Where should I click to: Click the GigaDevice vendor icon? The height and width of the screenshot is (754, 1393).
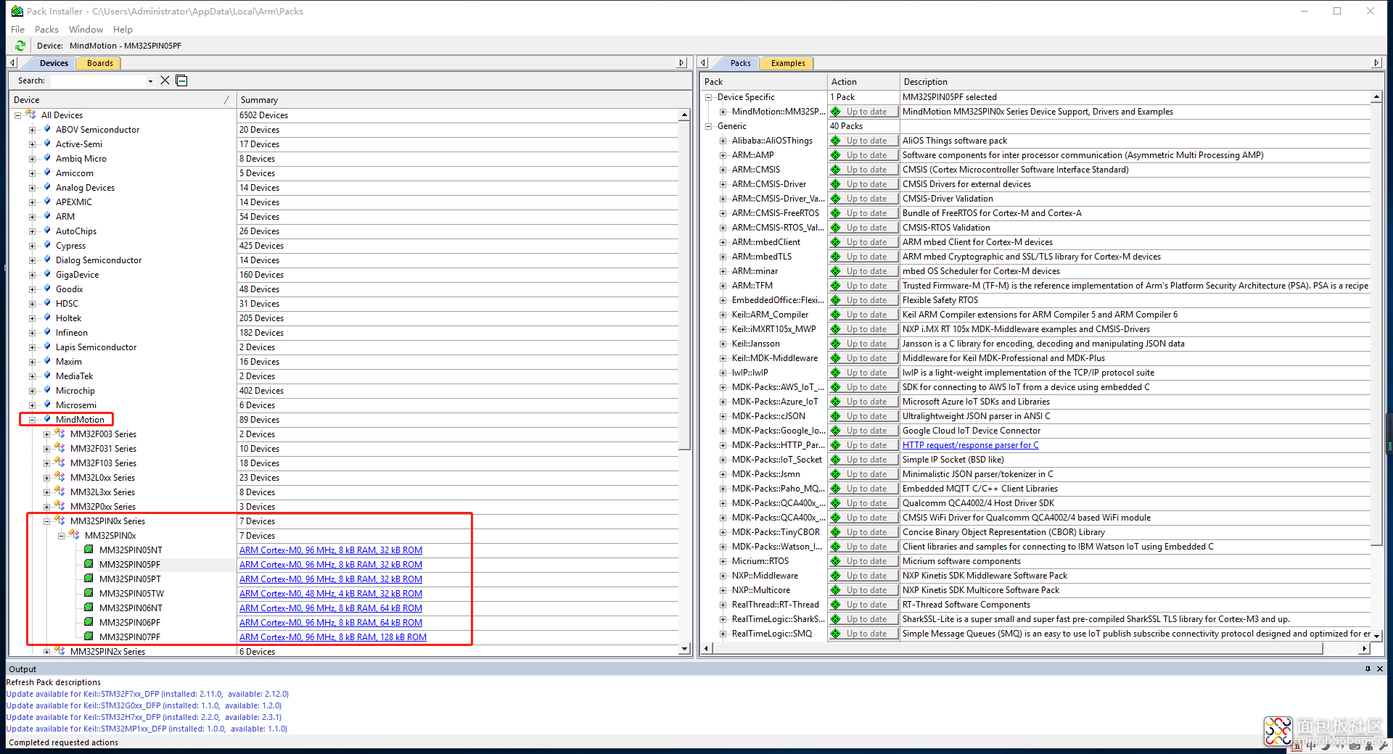pyautogui.click(x=47, y=274)
